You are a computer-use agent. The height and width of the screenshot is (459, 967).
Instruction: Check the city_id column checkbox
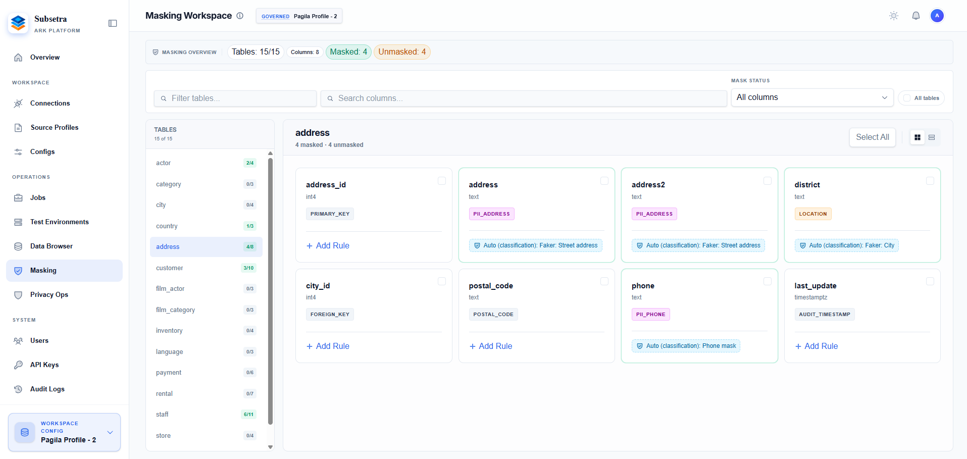point(442,281)
